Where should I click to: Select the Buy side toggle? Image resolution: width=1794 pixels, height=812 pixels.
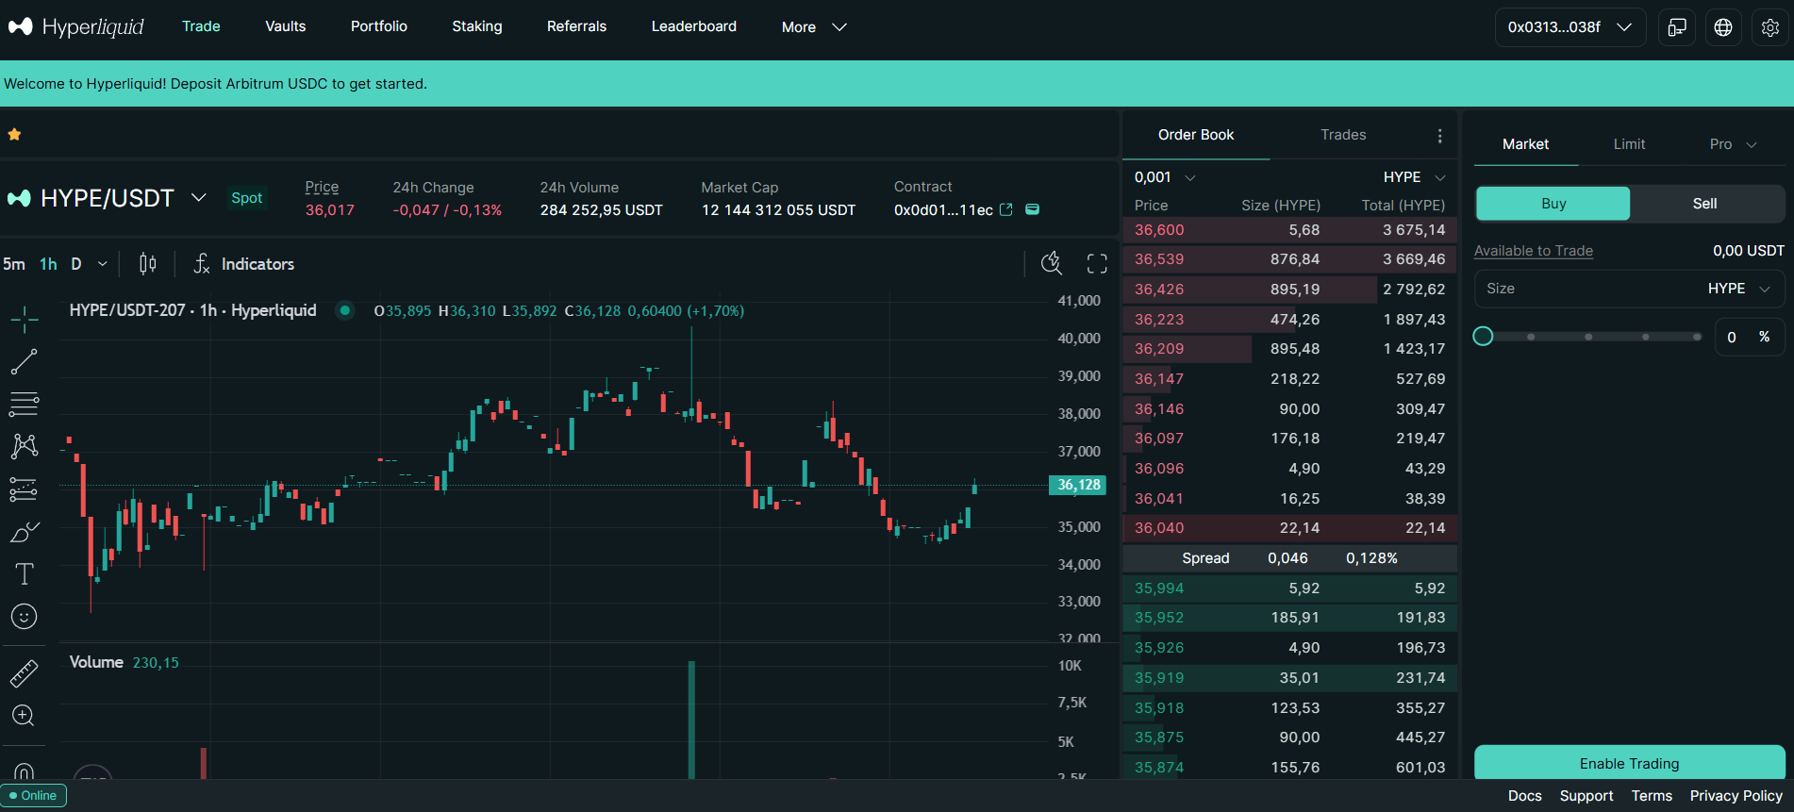(x=1553, y=204)
